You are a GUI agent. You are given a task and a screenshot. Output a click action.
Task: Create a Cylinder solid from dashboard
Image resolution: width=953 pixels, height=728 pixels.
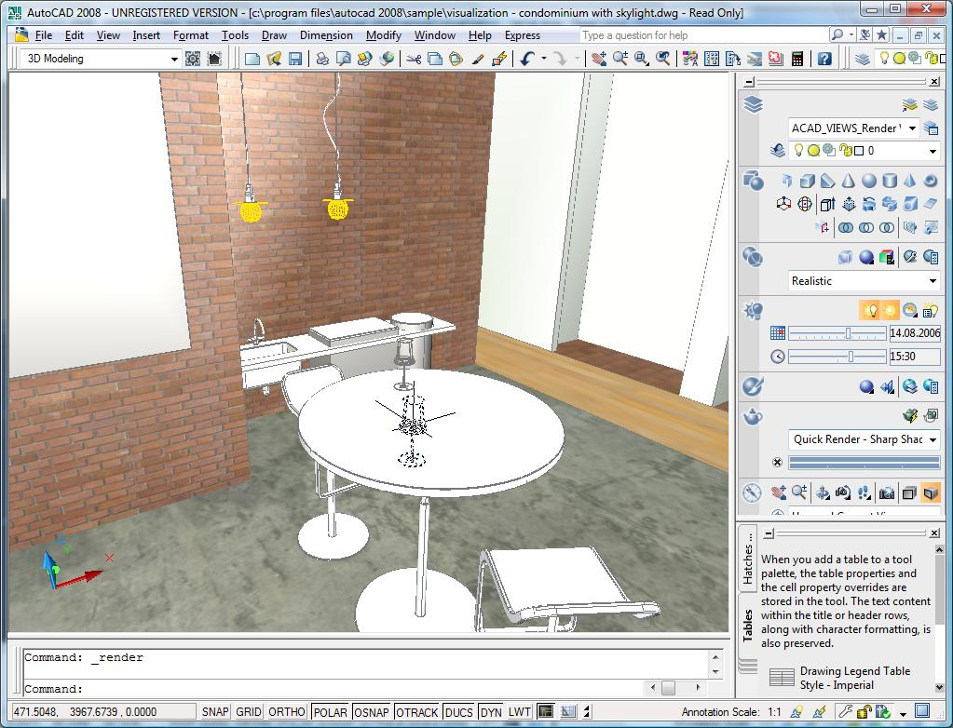pos(889,181)
